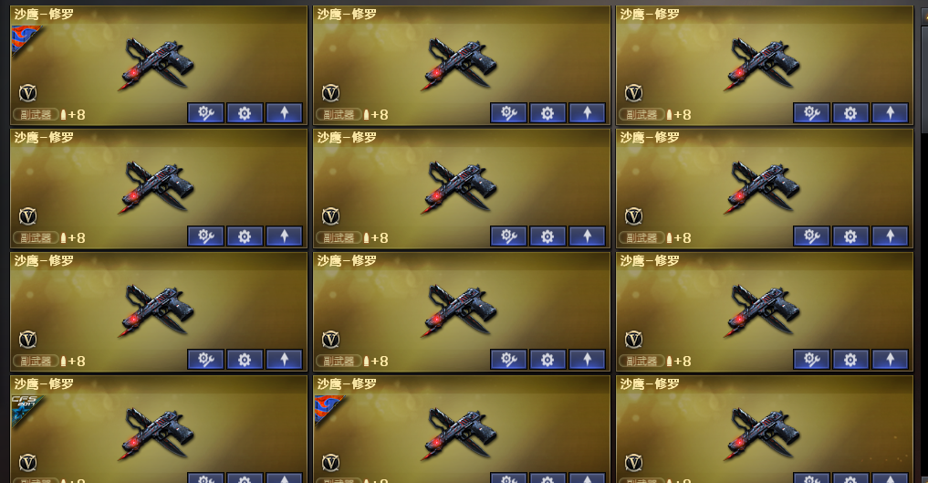The width and height of the screenshot is (928, 483).
Task: Click the up-arrow button on the third-row middle card
Action: coord(587,360)
